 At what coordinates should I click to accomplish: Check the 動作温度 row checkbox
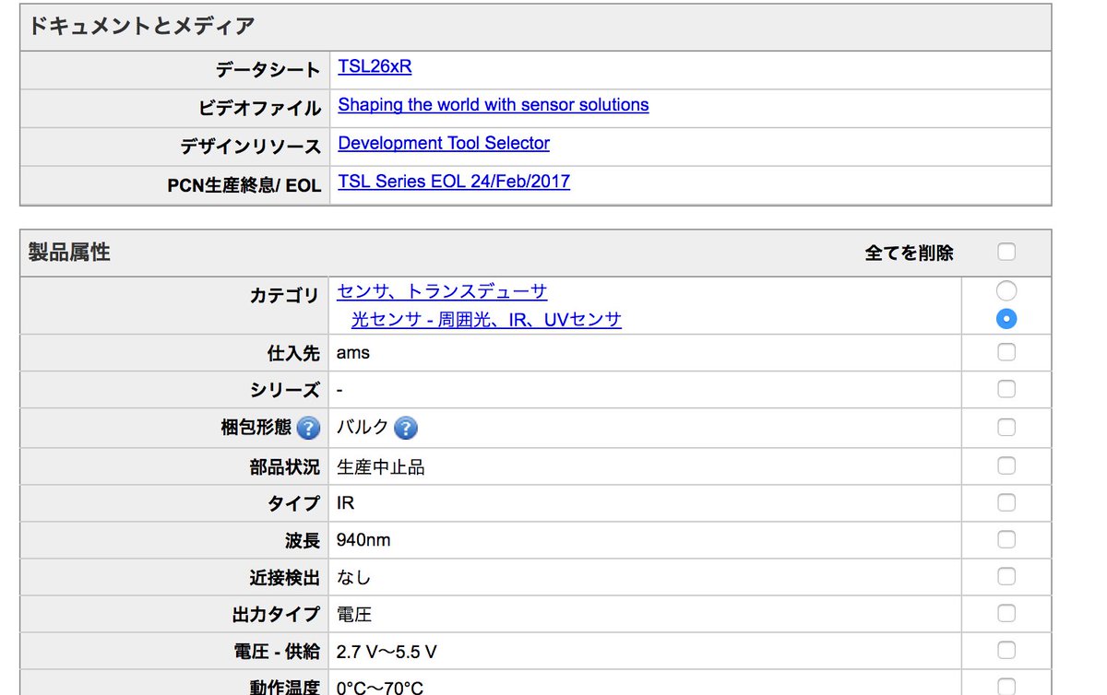pos(1006,686)
